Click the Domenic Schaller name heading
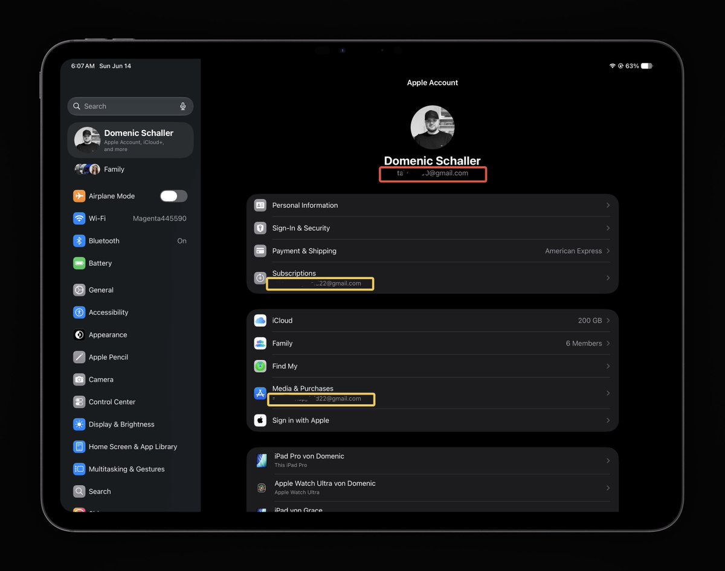This screenshot has width=725, height=571. (x=433, y=161)
